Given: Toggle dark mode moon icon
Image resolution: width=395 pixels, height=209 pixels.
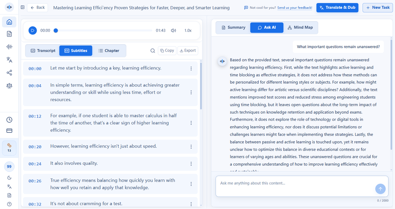Looking at the screenshot, I should 9,178.
